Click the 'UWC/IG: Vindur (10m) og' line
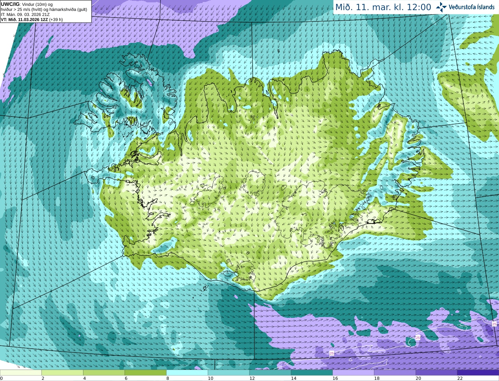 27,4
